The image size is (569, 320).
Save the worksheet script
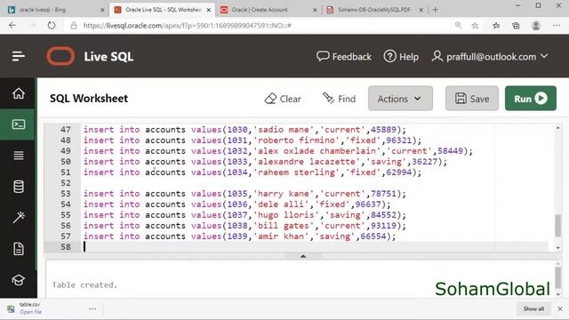(472, 99)
